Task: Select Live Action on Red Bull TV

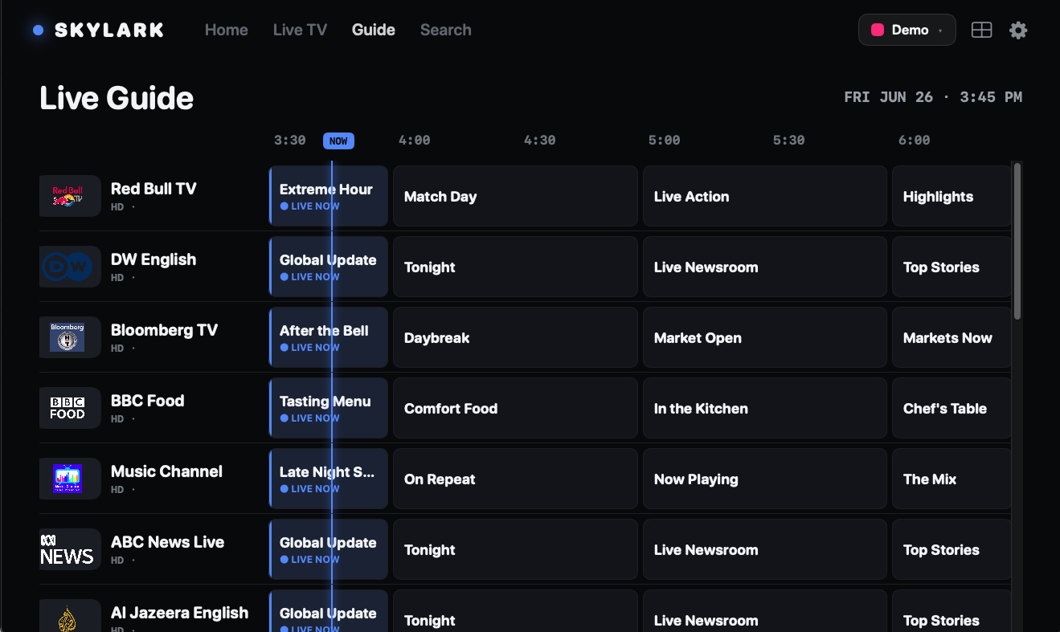Action: pos(765,196)
